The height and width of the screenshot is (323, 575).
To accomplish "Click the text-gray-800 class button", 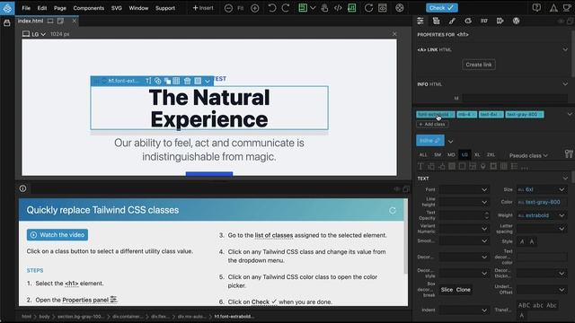I will pos(525,115).
